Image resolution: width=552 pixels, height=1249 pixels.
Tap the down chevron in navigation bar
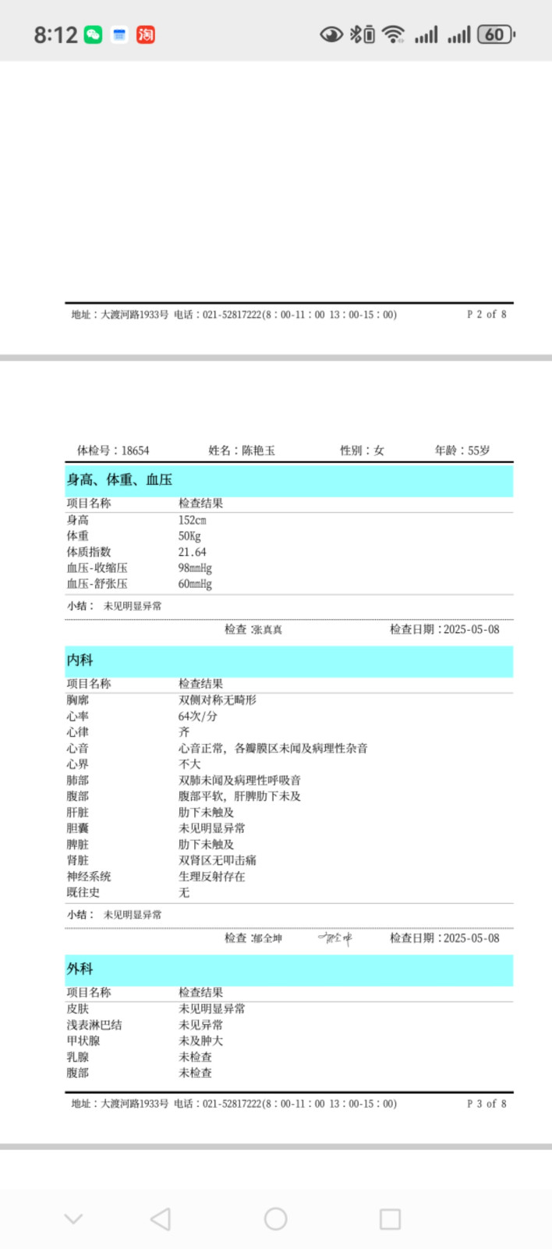tap(73, 1219)
